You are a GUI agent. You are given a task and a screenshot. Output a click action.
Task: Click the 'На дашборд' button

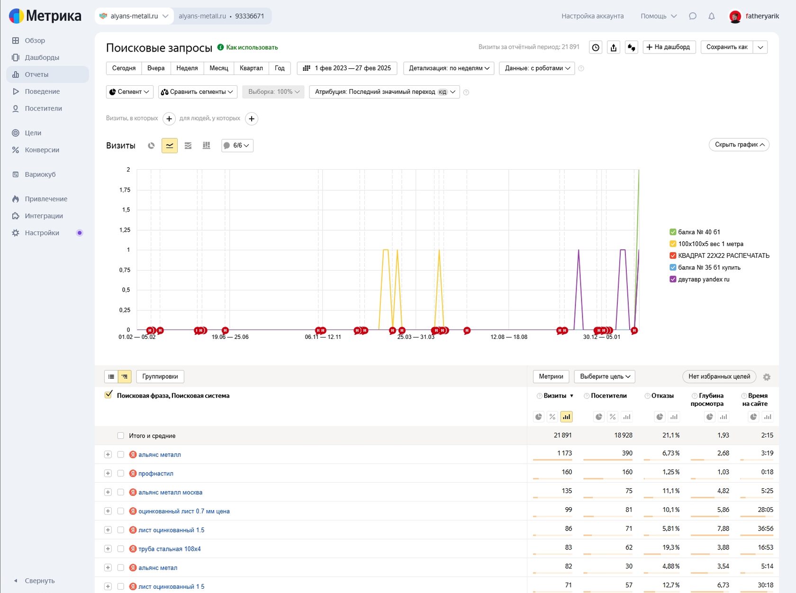[x=669, y=47]
